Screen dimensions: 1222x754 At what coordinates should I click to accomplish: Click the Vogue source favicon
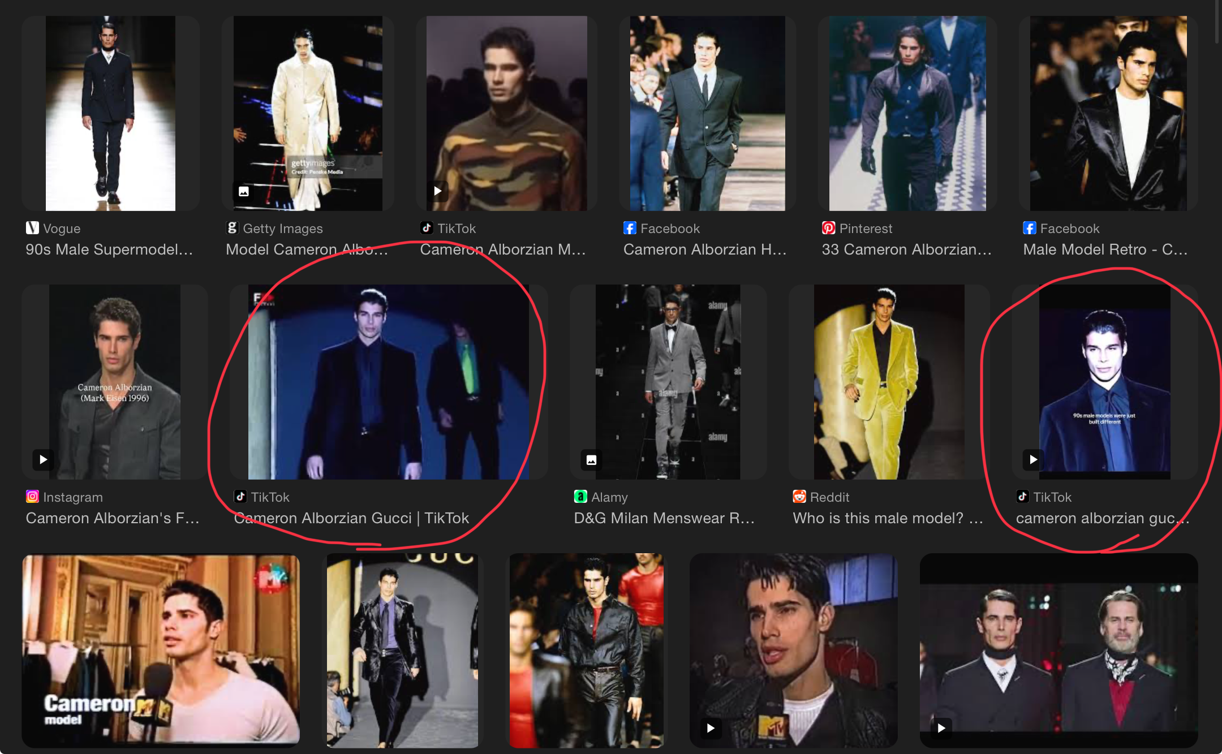coord(32,228)
